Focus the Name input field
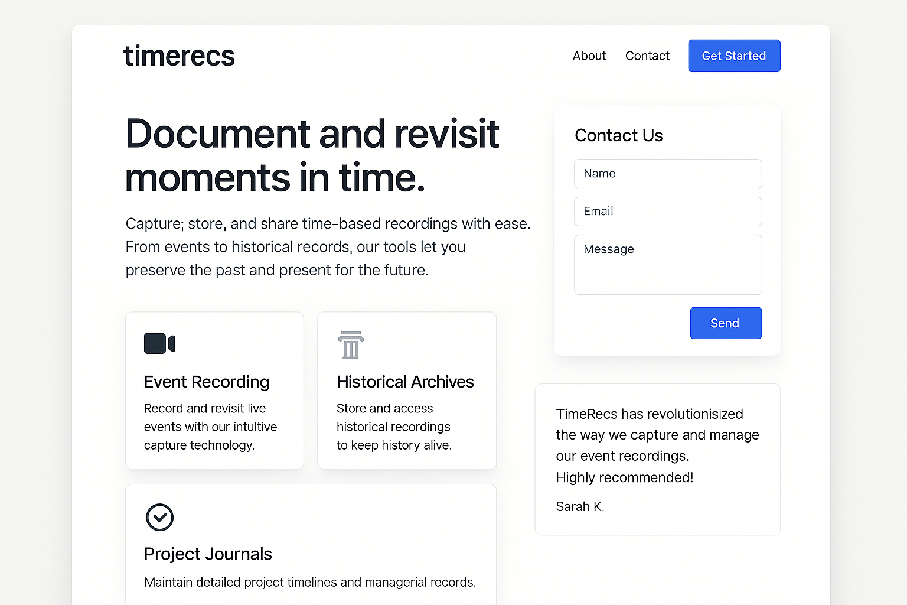Image resolution: width=907 pixels, height=605 pixels. pyautogui.click(x=668, y=174)
